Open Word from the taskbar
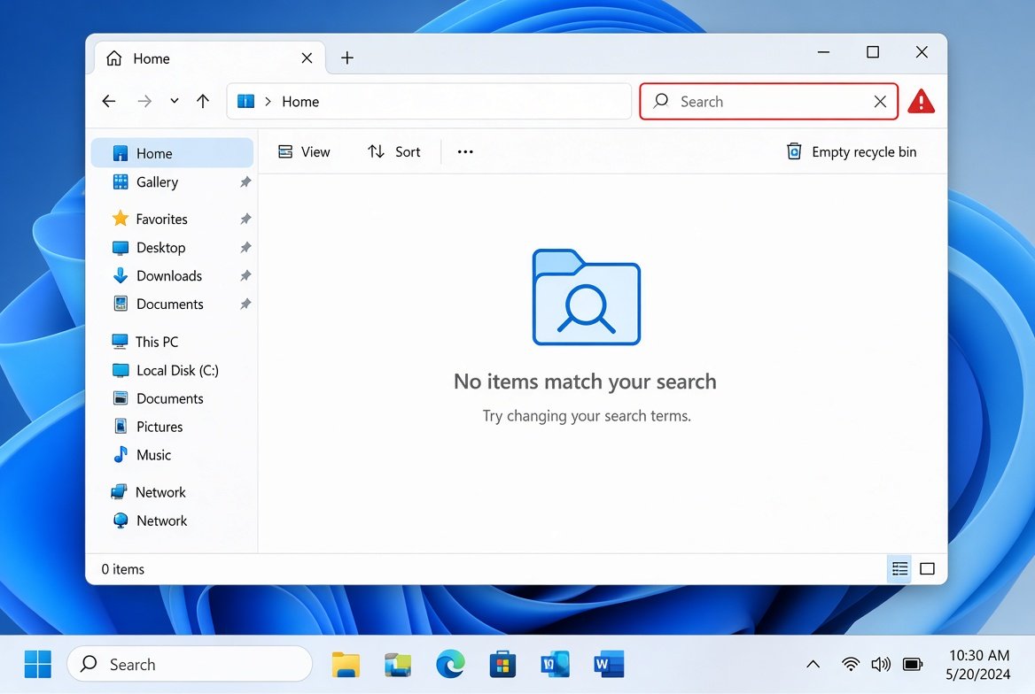1035x694 pixels. tap(608, 664)
